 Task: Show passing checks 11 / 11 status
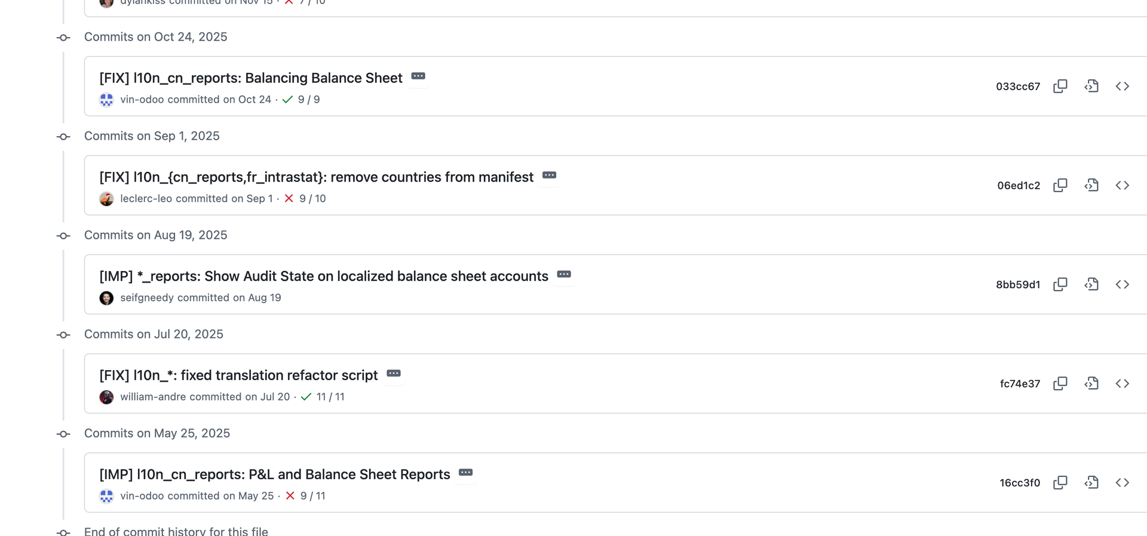[323, 397]
